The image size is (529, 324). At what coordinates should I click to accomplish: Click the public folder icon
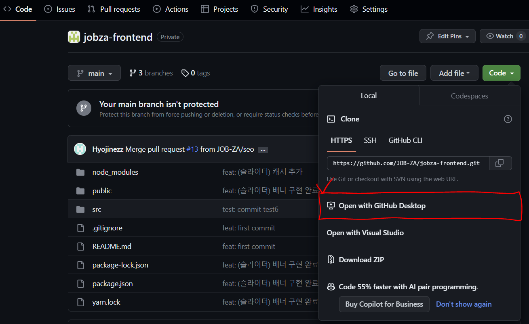(x=80, y=191)
